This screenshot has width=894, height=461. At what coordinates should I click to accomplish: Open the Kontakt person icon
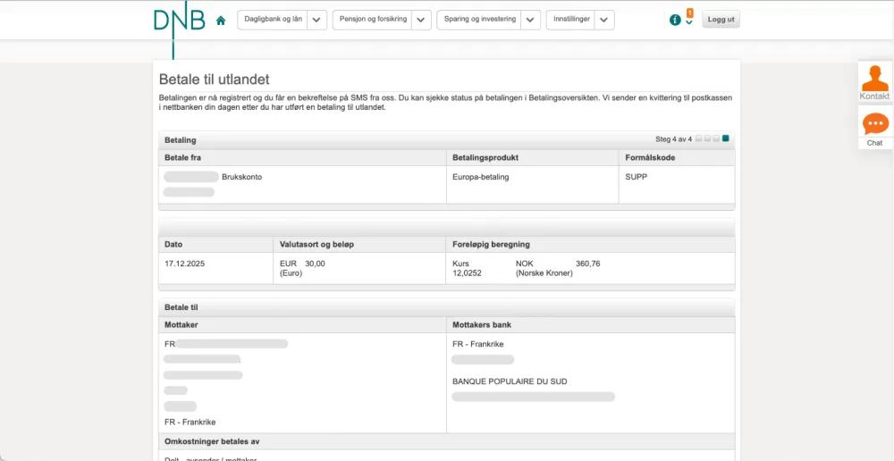pyautogui.click(x=874, y=79)
